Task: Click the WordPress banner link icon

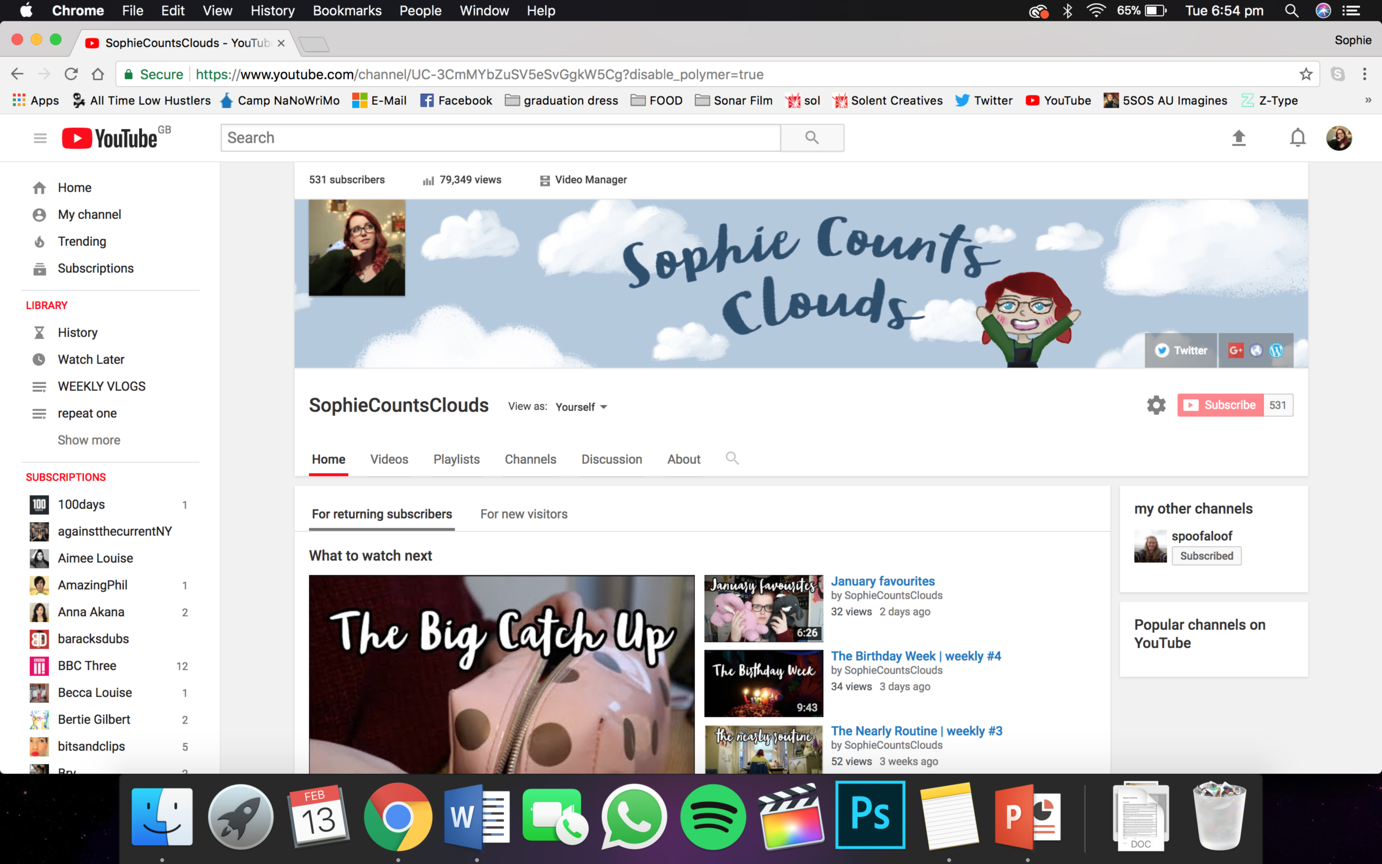Action: [1277, 350]
